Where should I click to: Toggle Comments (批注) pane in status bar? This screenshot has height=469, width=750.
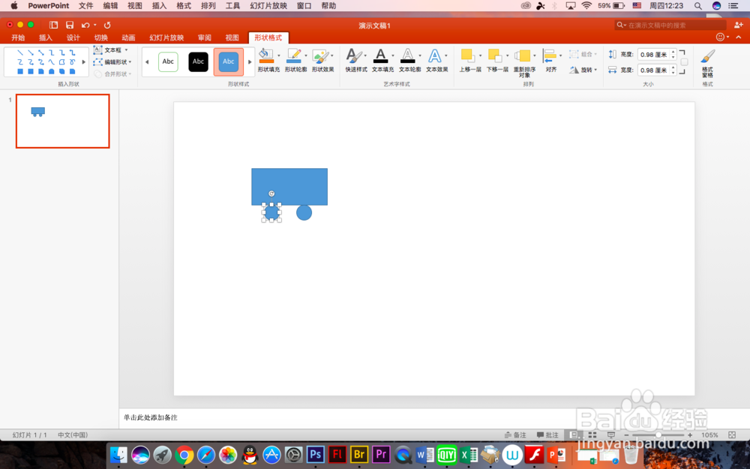[x=547, y=434]
